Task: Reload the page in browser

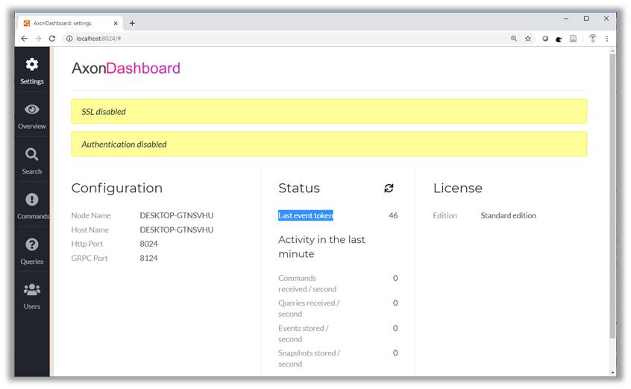Action: (x=52, y=38)
